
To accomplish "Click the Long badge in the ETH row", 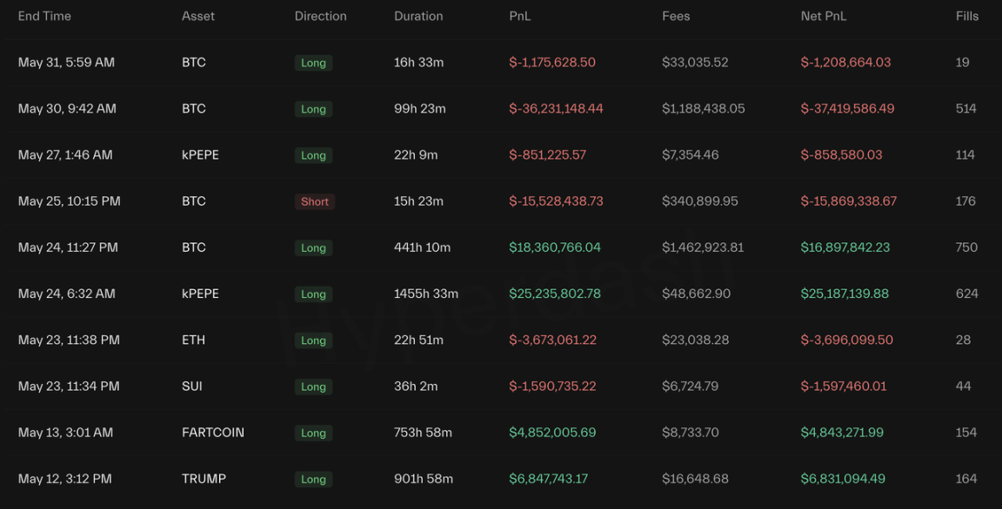I will tap(313, 340).
